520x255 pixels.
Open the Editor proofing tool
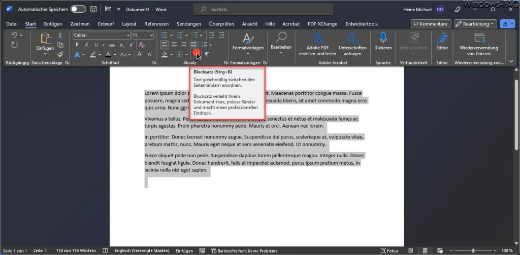click(x=442, y=41)
